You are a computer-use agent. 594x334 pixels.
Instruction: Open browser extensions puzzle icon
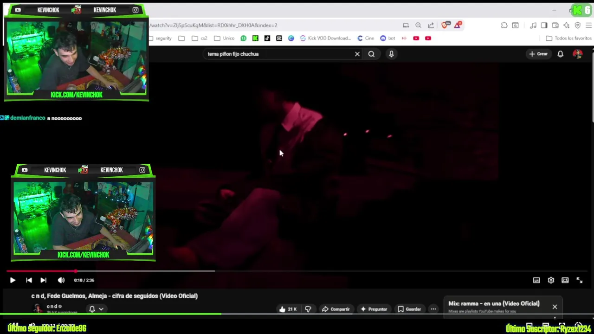point(504,26)
